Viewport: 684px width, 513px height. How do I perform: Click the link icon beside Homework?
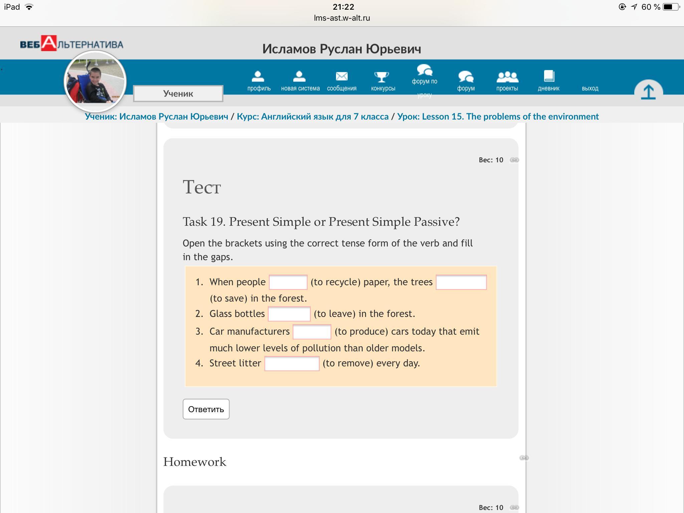tap(524, 458)
